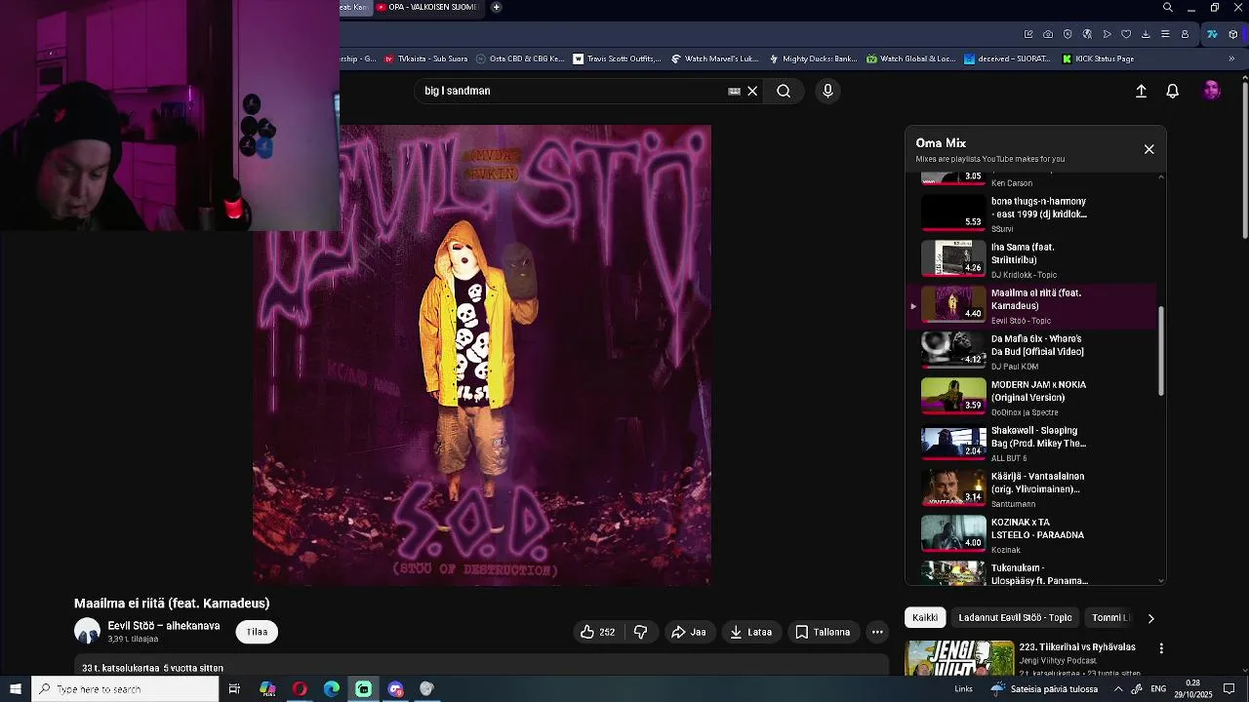Click the Iha Sama 4.26 thumbnail
This screenshot has height=702, width=1249.
coord(953,258)
